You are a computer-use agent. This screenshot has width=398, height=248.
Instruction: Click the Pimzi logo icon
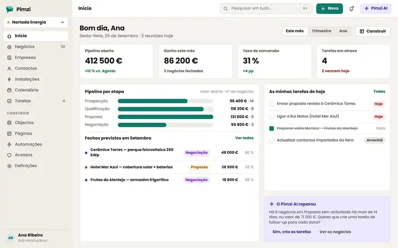pyautogui.click(x=9, y=9)
